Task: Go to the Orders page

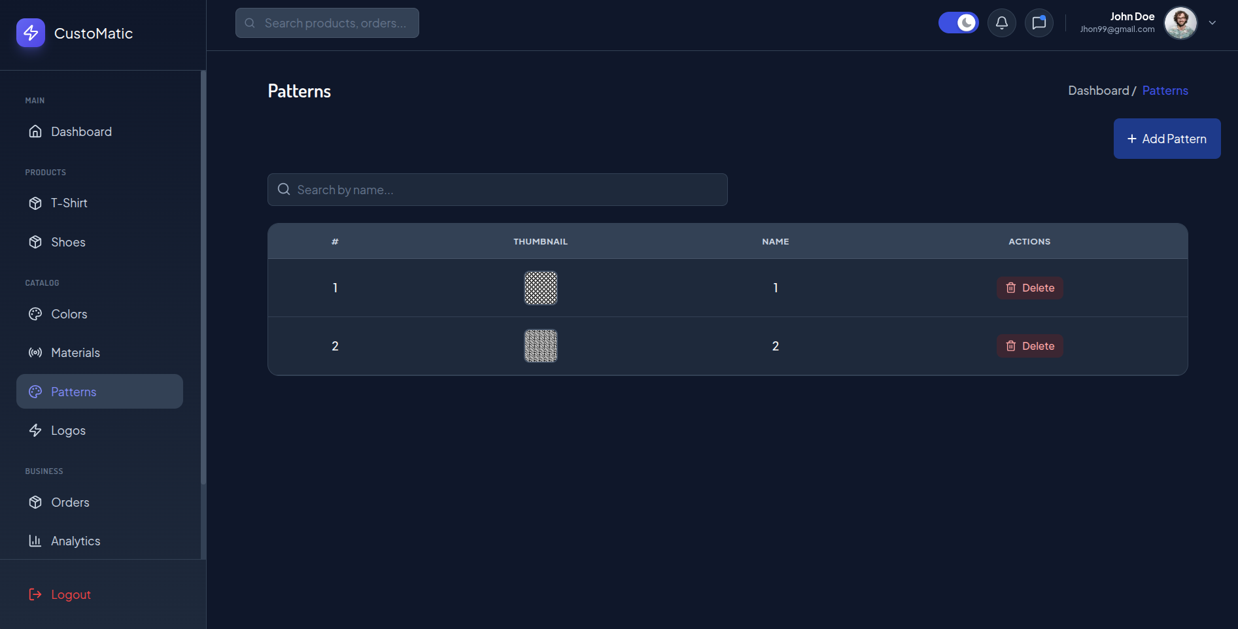Action: click(99, 502)
